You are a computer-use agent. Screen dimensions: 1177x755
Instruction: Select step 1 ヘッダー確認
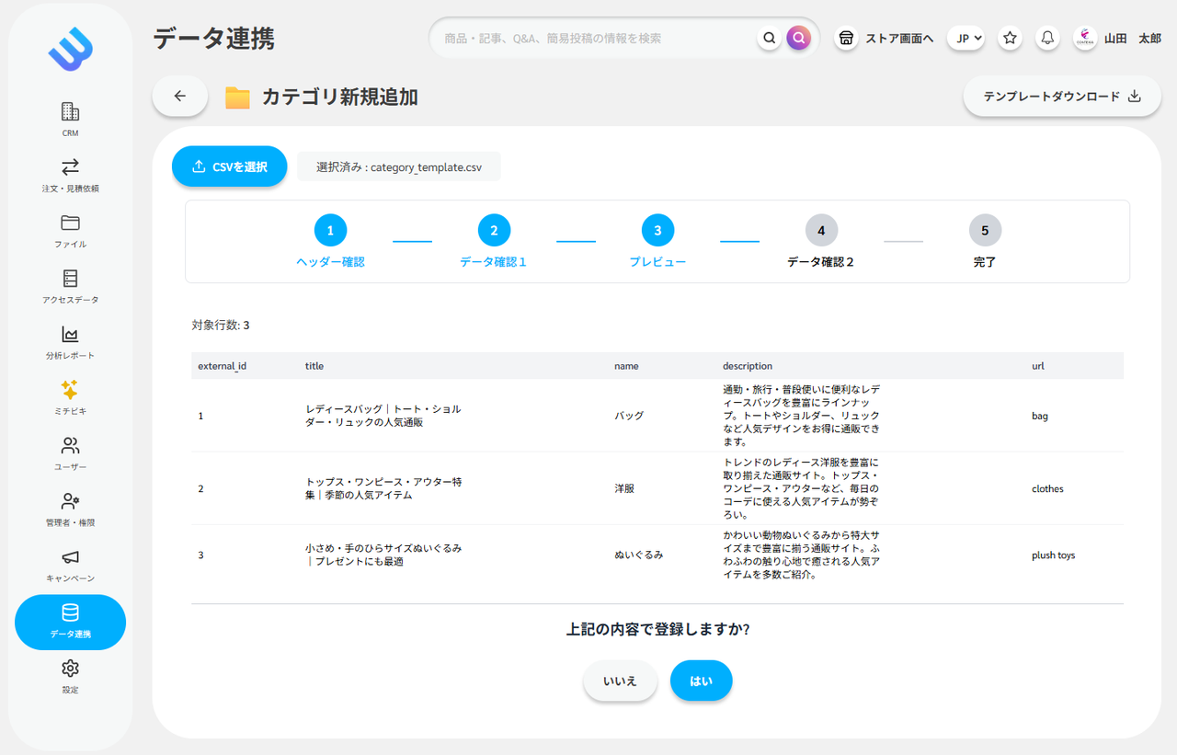pyautogui.click(x=330, y=231)
